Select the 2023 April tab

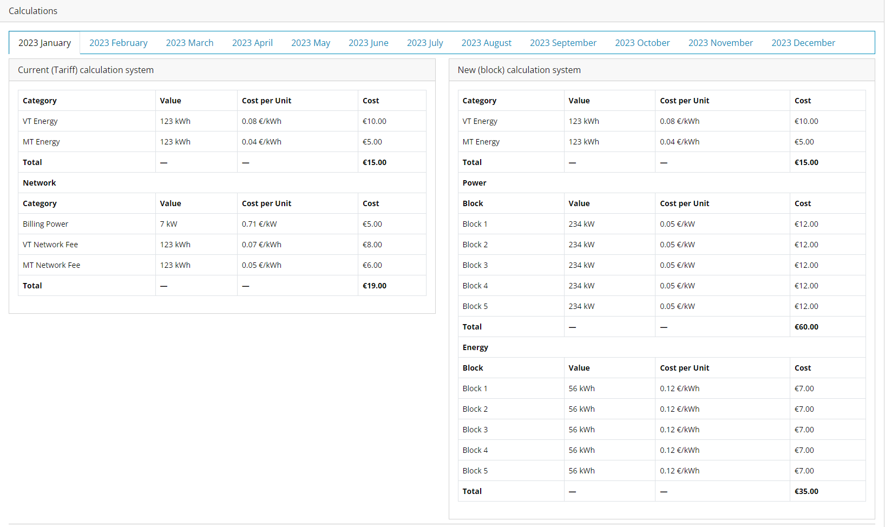[x=252, y=43]
